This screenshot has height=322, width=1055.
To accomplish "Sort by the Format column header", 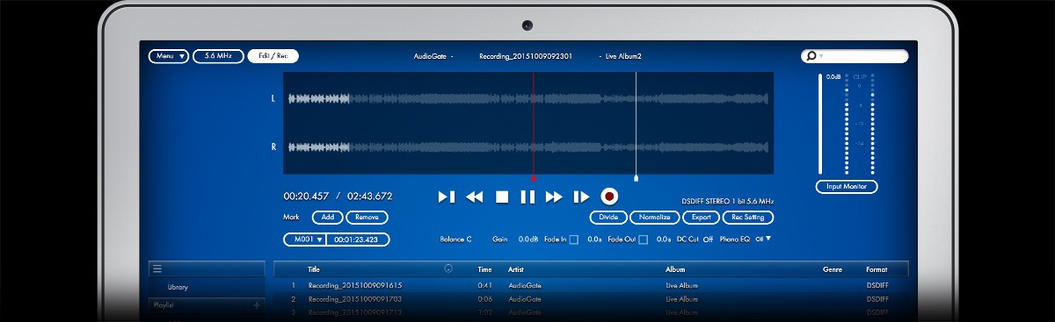I will tap(877, 269).
